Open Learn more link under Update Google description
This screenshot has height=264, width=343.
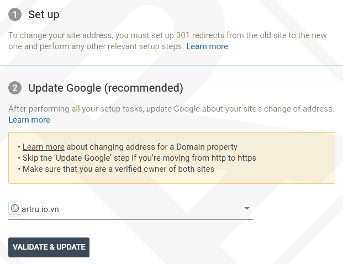(x=29, y=120)
